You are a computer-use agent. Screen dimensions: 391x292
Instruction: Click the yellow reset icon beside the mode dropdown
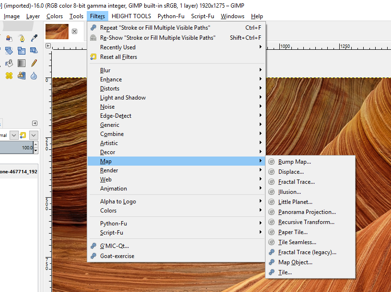click(23, 135)
